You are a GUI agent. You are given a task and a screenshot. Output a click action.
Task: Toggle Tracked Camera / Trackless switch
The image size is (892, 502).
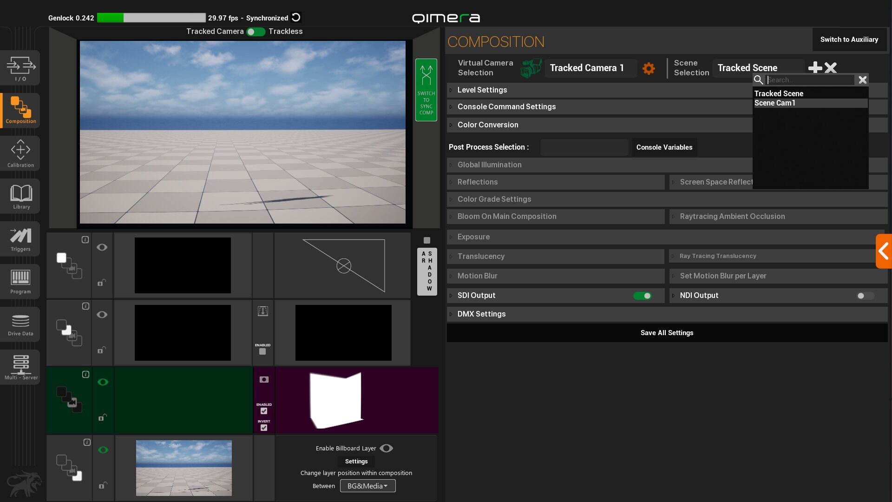point(256,32)
